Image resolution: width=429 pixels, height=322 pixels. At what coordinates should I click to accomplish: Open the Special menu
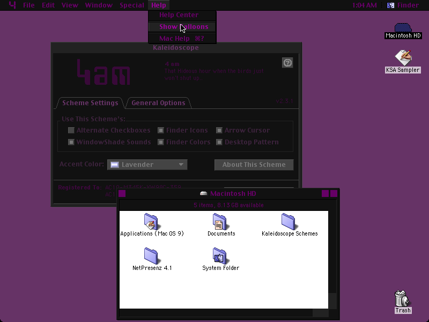point(132,5)
